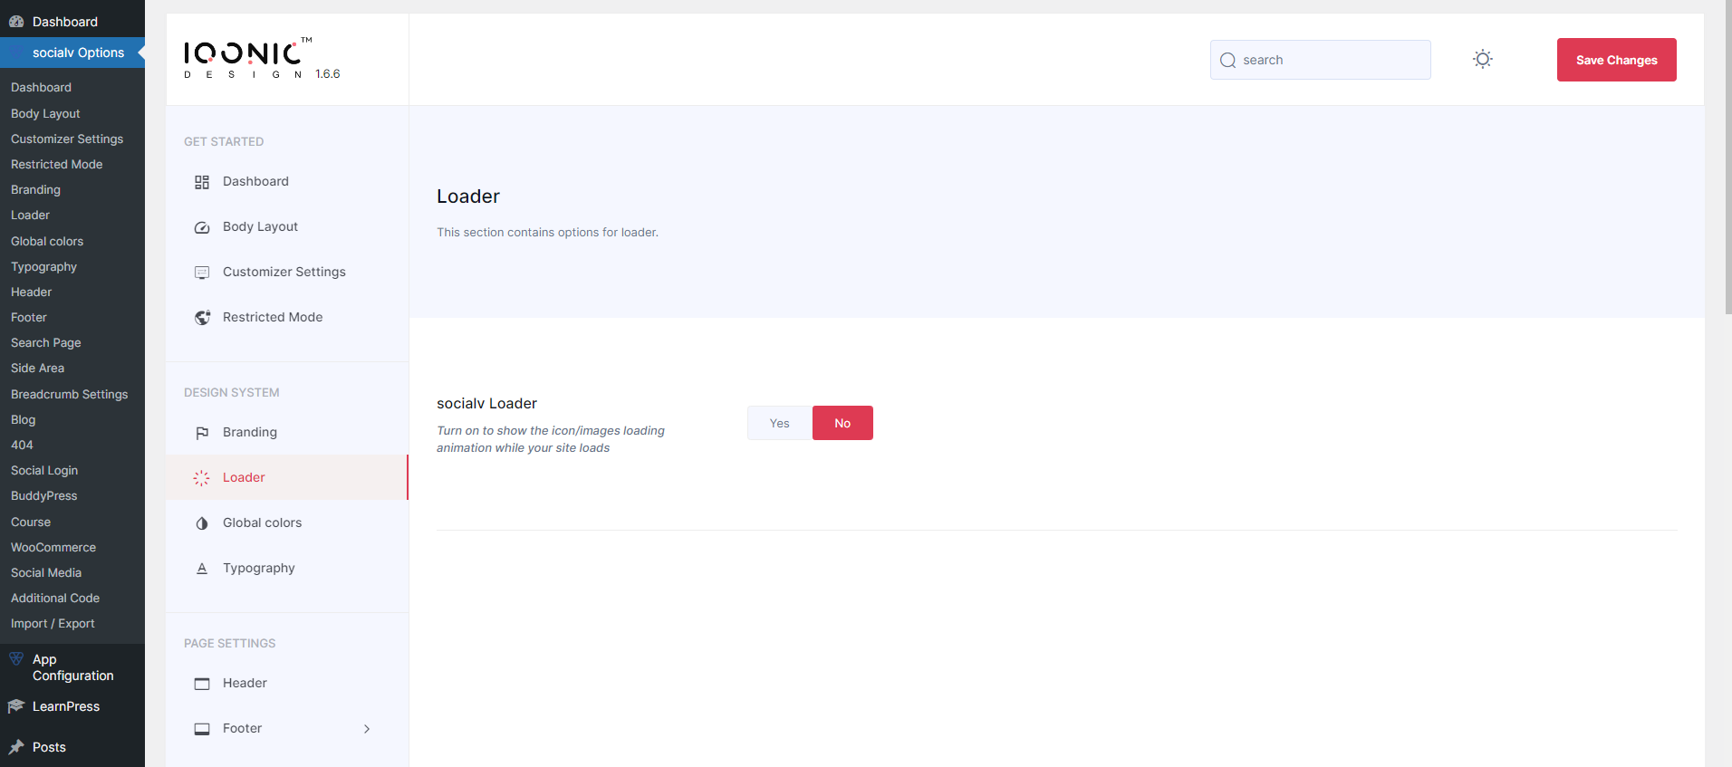Viewport: 1732px width, 767px height.
Task: Click the Save Changes button
Action: click(x=1616, y=60)
